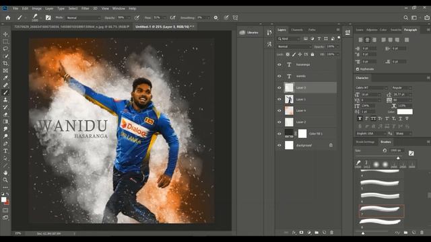Select the Move tool
The height and width of the screenshot is (242, 431).
5,34
